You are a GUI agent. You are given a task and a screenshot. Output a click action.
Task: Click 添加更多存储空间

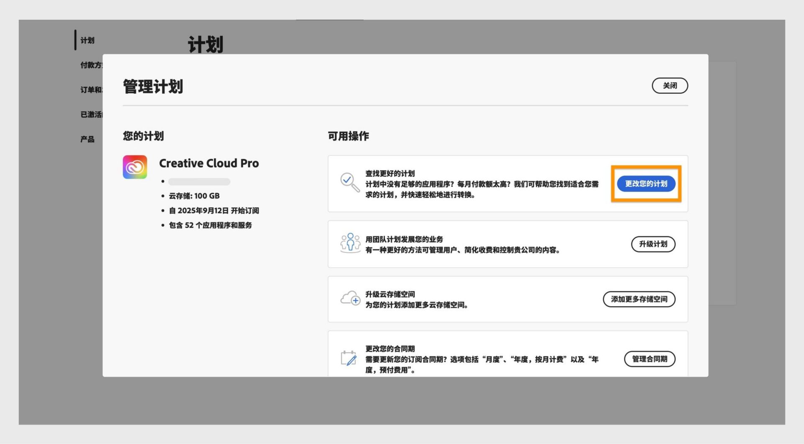[639, 299]
